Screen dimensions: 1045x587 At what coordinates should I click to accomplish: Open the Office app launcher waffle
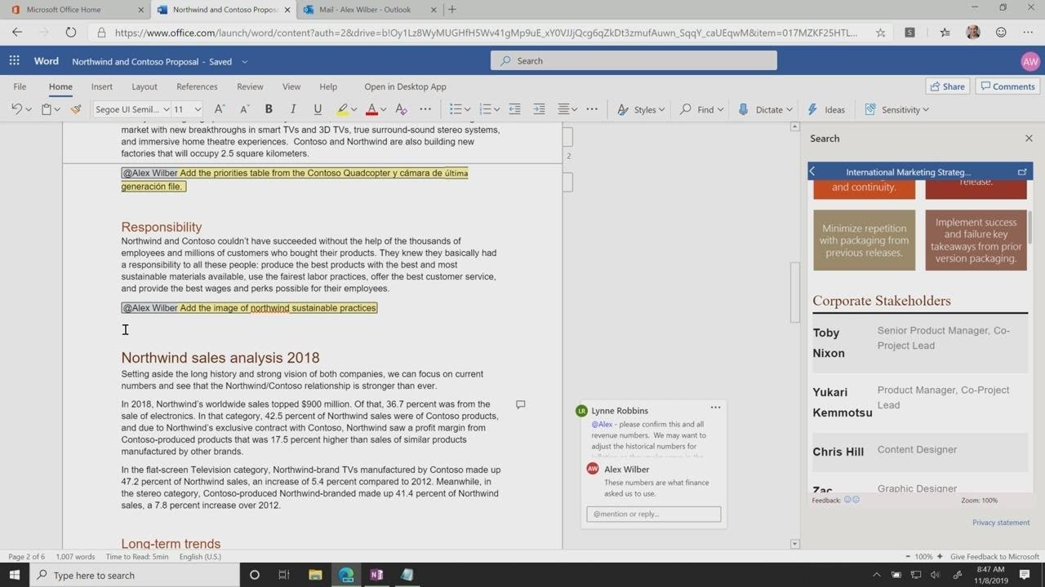click(x=14, y=60)
